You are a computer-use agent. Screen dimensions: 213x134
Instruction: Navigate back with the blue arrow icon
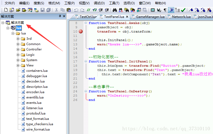point(139,10)
